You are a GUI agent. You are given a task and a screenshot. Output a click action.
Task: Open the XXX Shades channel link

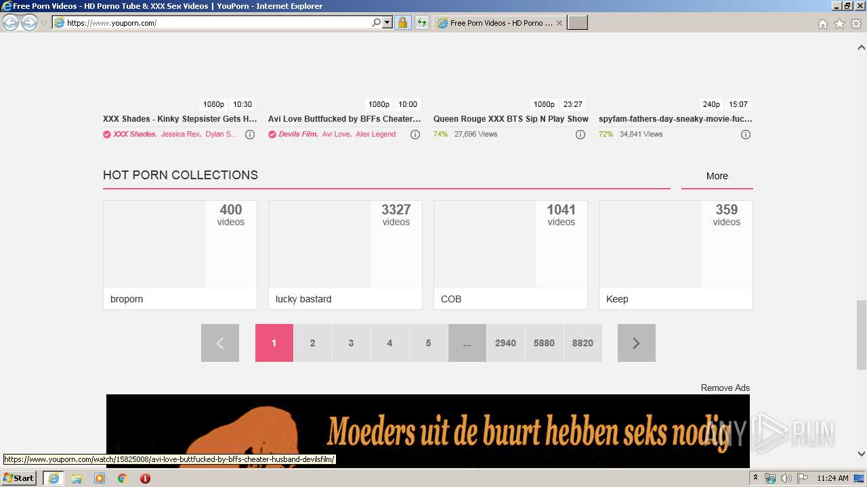pos(134,134)
